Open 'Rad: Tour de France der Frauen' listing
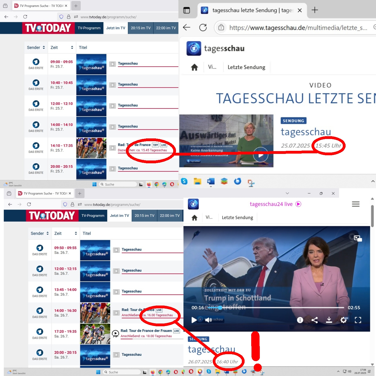Image resolution: width=376 pixels, height=376 pixels. [x=146, y=331]
